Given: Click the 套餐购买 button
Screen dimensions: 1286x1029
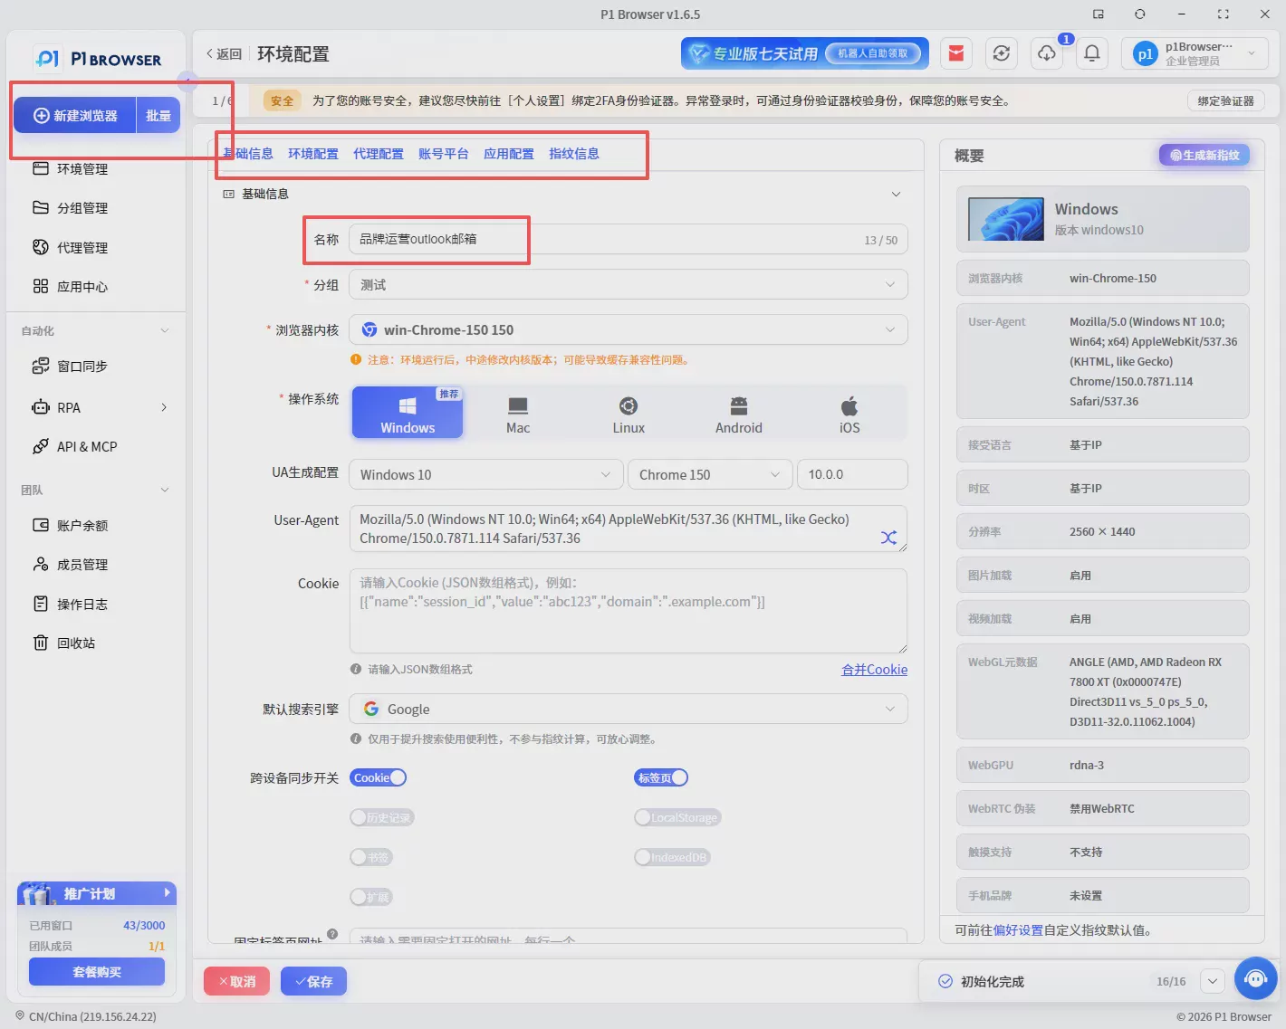Looking at the screenshot, I should [x=97, y=971].
